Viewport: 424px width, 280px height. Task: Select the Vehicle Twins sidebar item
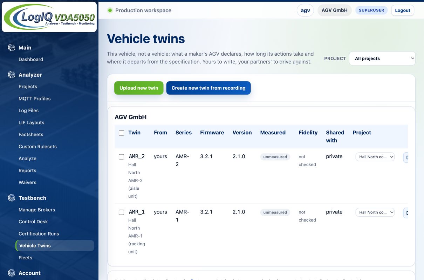point(55,246)
